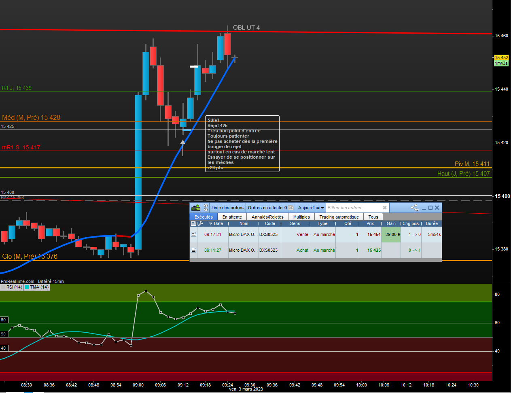This screenshot has height=393, width=511.
Task: Click cancel-all icon beside Ordres en attente
Action: (290, 208)
